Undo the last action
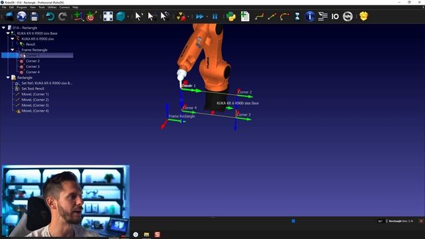The image size is (425, 239). pos(50,17)
